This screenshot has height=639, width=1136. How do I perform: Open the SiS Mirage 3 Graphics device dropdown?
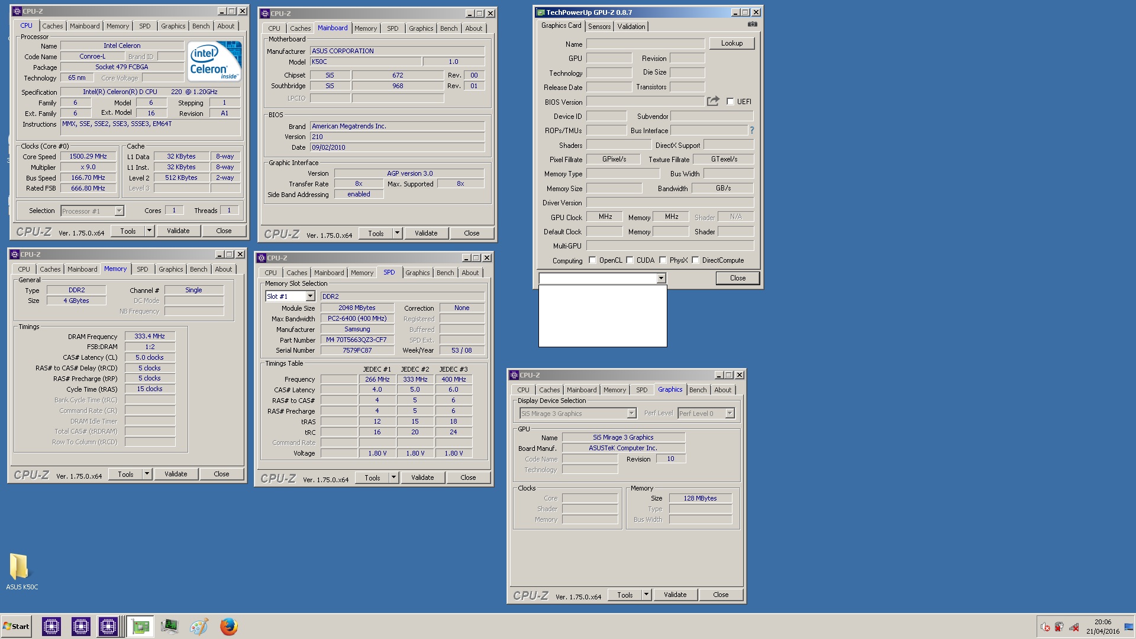pyautogui.click(x=631, y=414)
